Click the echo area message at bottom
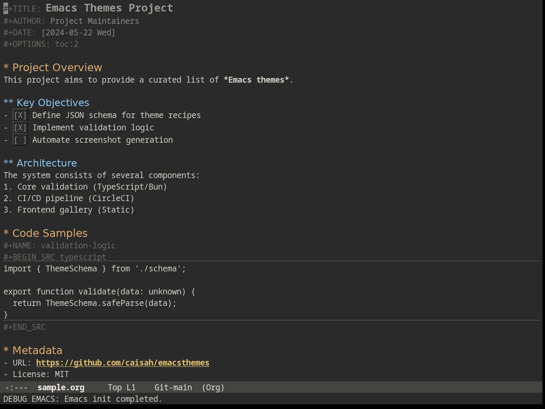Screen dimensions: 545x409 pyautogui.click(x=83, y=399)
